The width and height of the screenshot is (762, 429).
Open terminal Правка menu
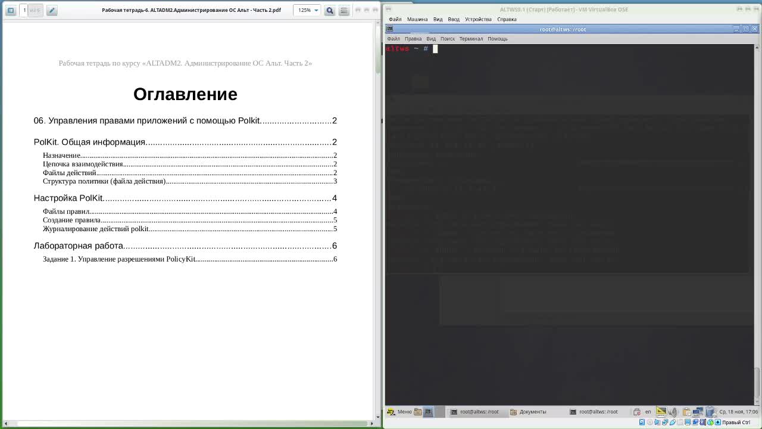click(413, 39)
